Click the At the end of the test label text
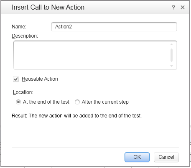The image size is (191, 168). click(x=46, y=102)
